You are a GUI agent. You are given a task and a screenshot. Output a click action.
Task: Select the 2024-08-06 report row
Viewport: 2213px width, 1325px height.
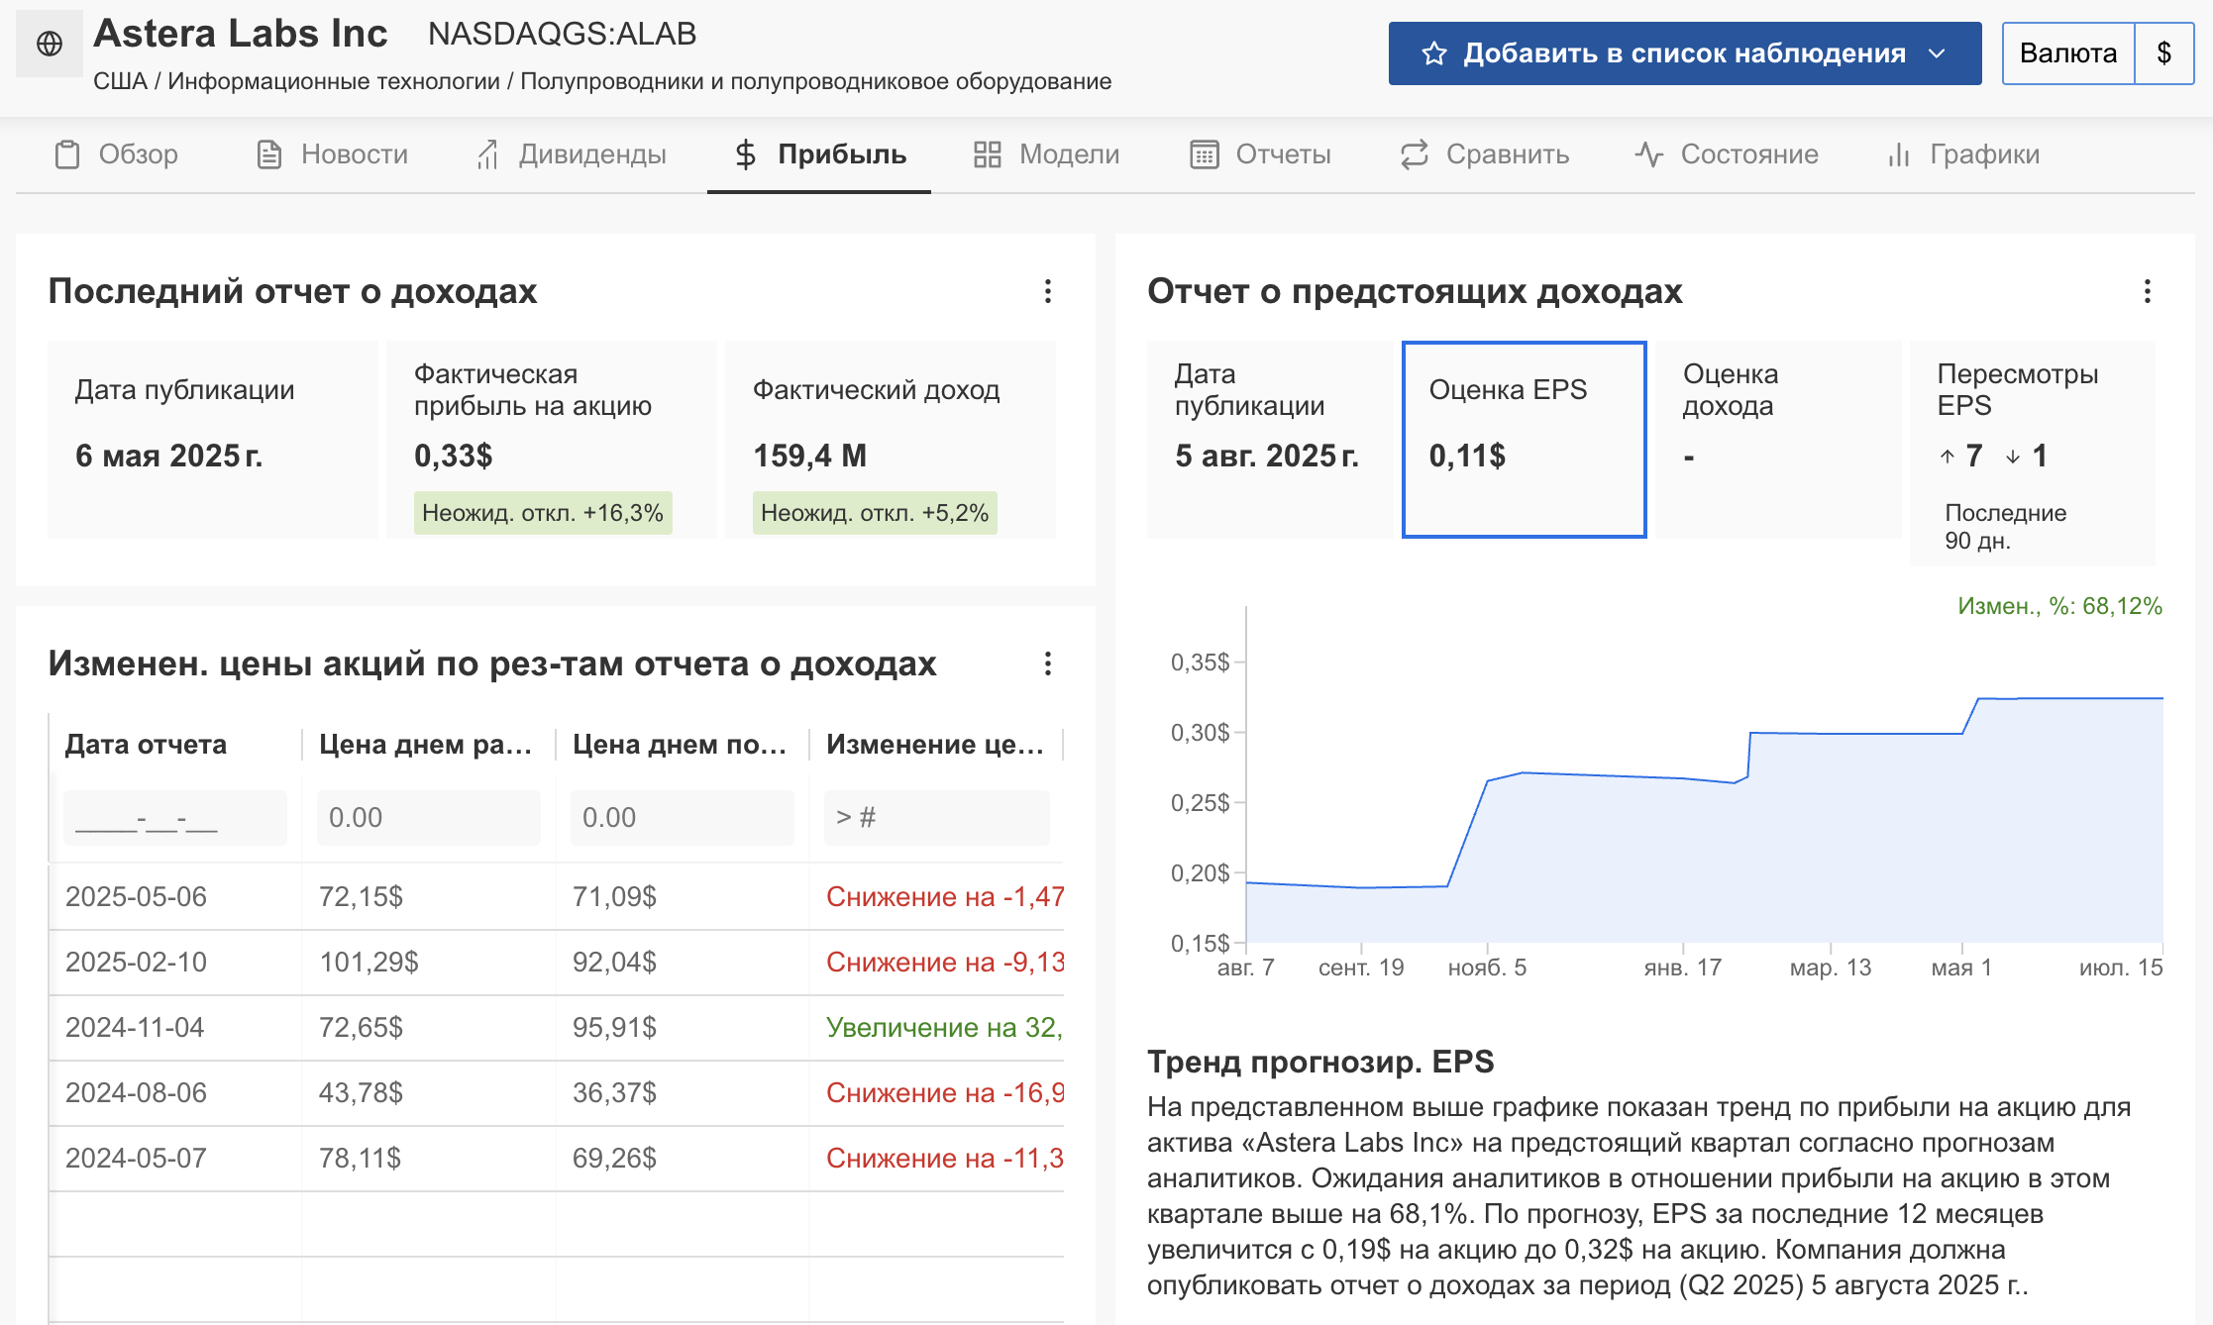tap(557, 1093)
